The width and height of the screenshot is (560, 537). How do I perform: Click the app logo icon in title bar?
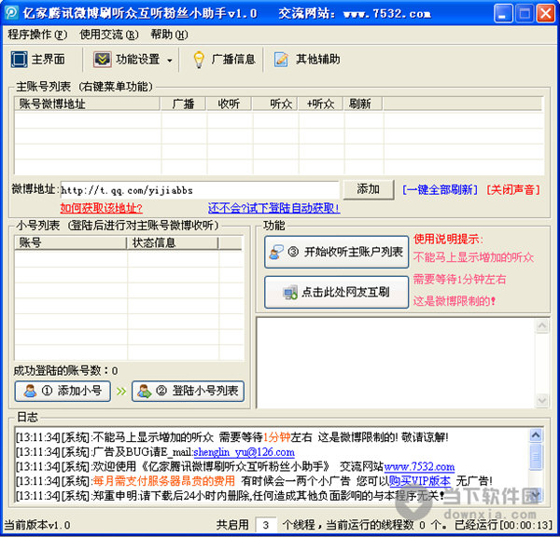[12, 13]
